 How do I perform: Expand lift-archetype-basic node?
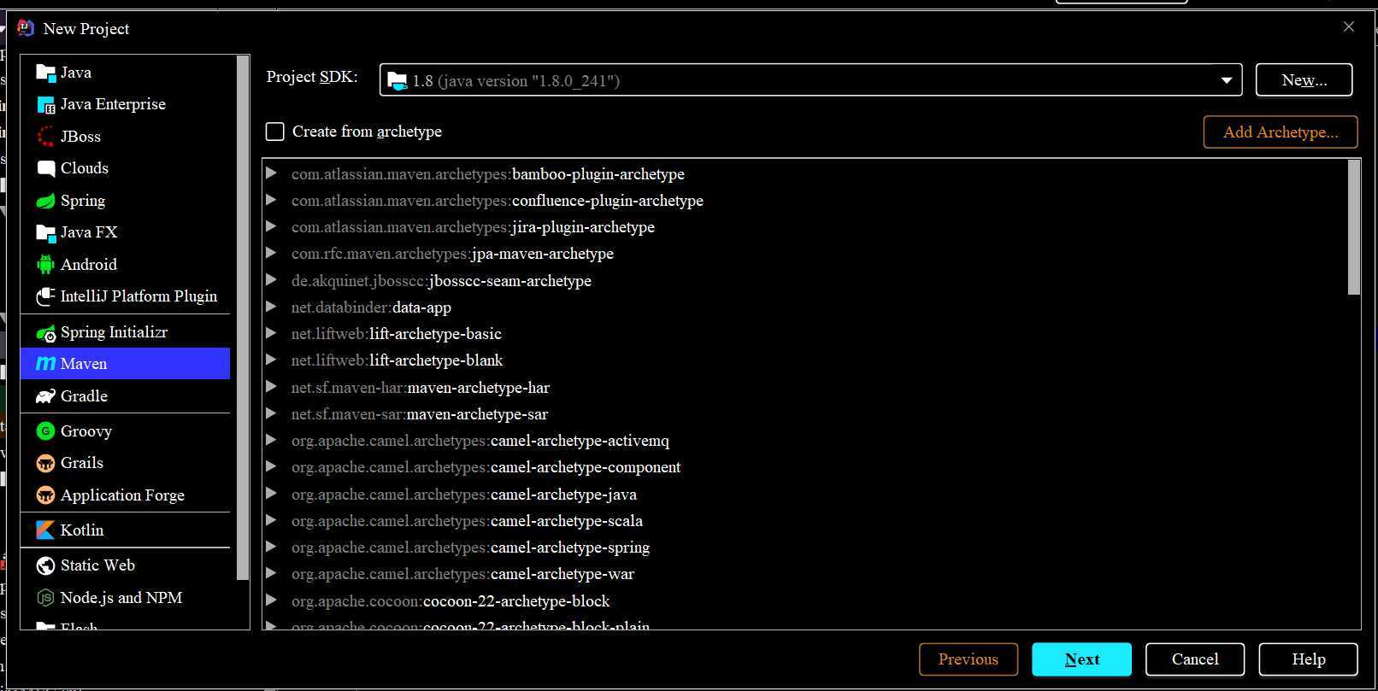[x=271, y=333]
